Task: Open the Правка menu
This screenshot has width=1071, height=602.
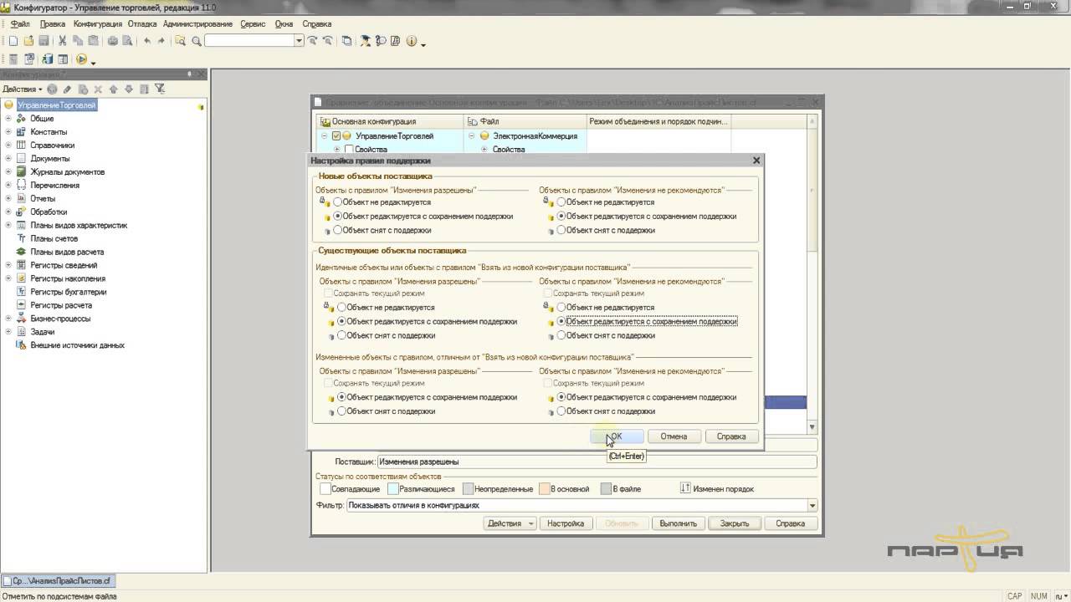Action: pos(53,24)
